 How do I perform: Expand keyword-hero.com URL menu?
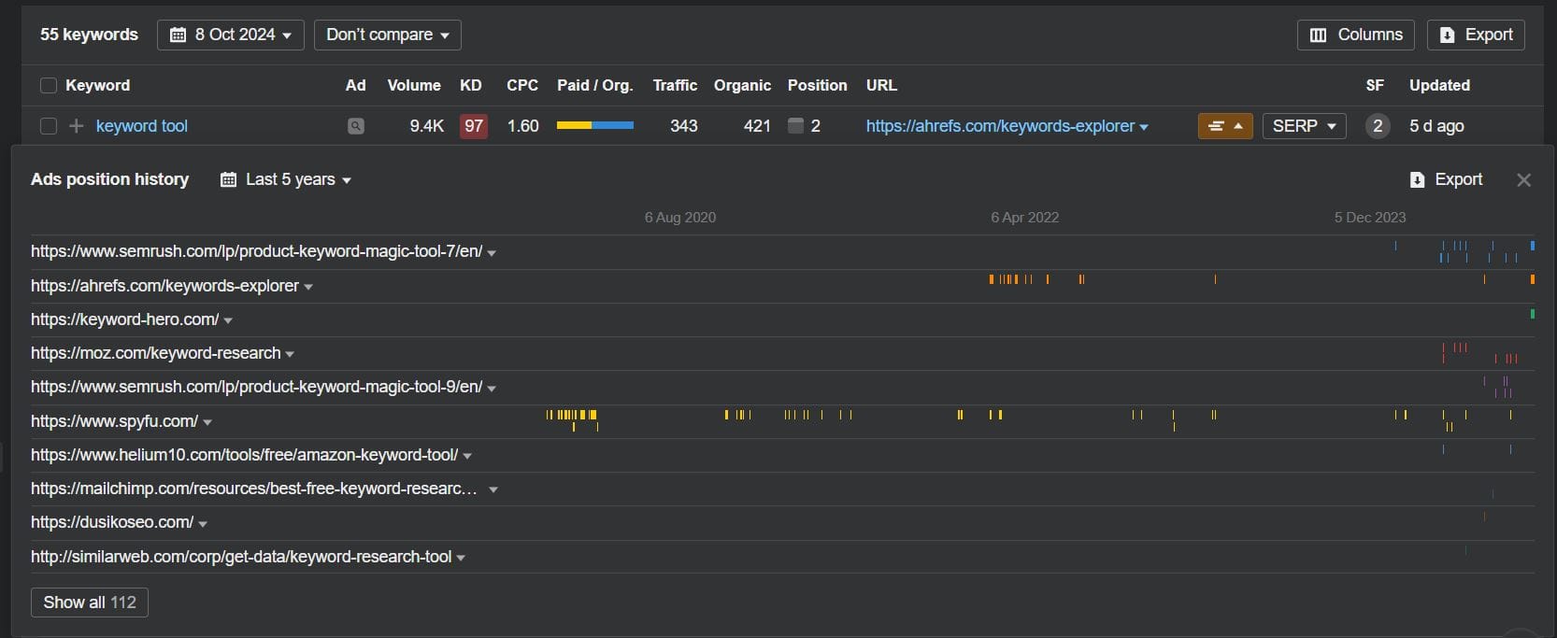click(x=228, y=321)
